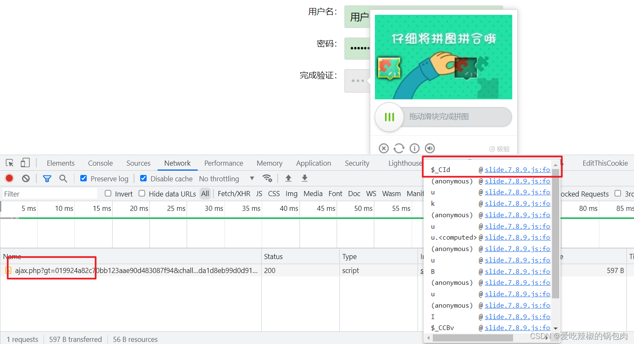Screen dimensions: 634x344
Task: Open the Performance tab
Action: tap(224, 163)
